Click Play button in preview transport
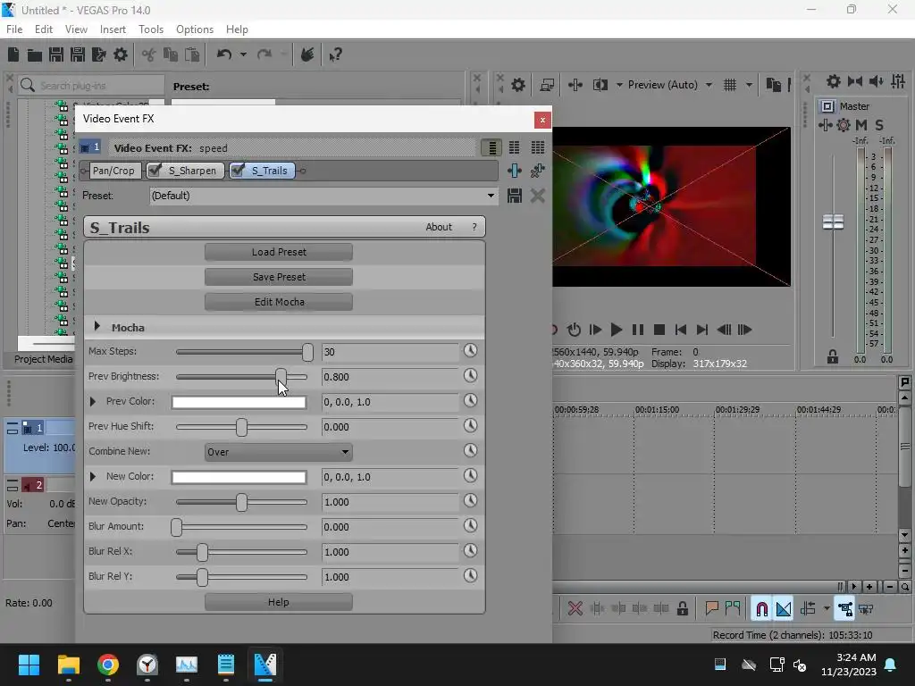 (617, 330)
